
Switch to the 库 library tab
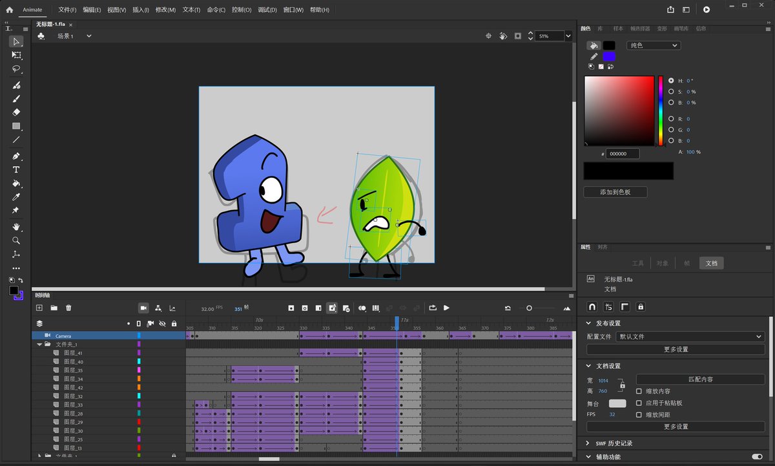click(600, 28)
